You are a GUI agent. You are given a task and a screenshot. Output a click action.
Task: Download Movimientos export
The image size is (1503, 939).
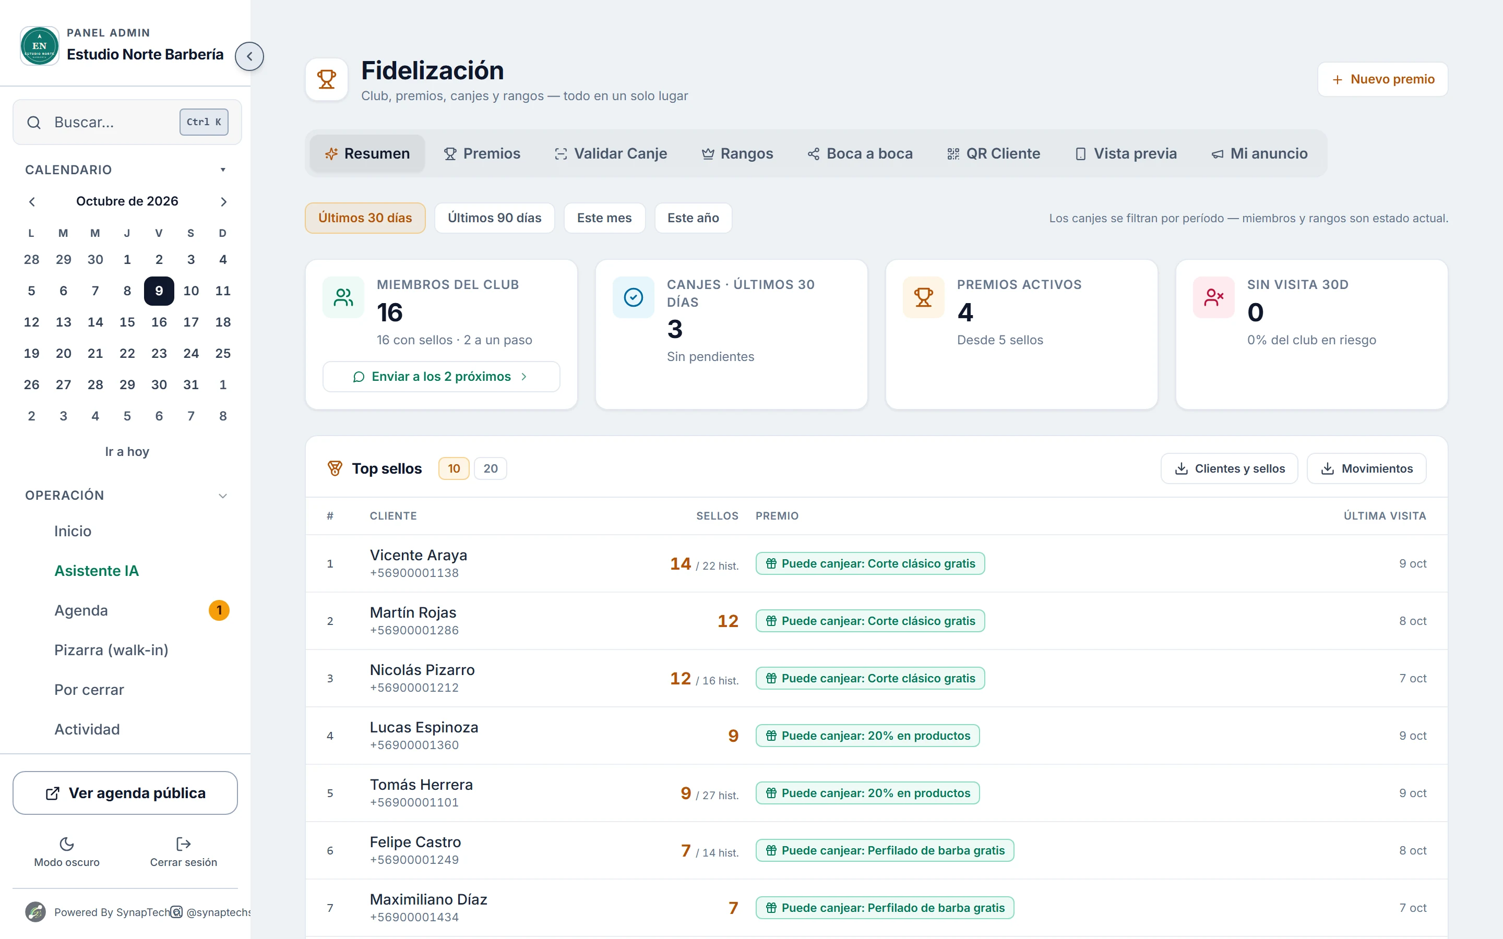[1366, 468]
